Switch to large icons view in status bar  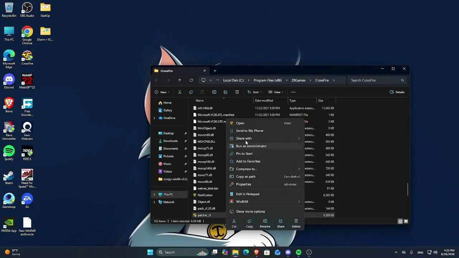(x=406, y=221)
